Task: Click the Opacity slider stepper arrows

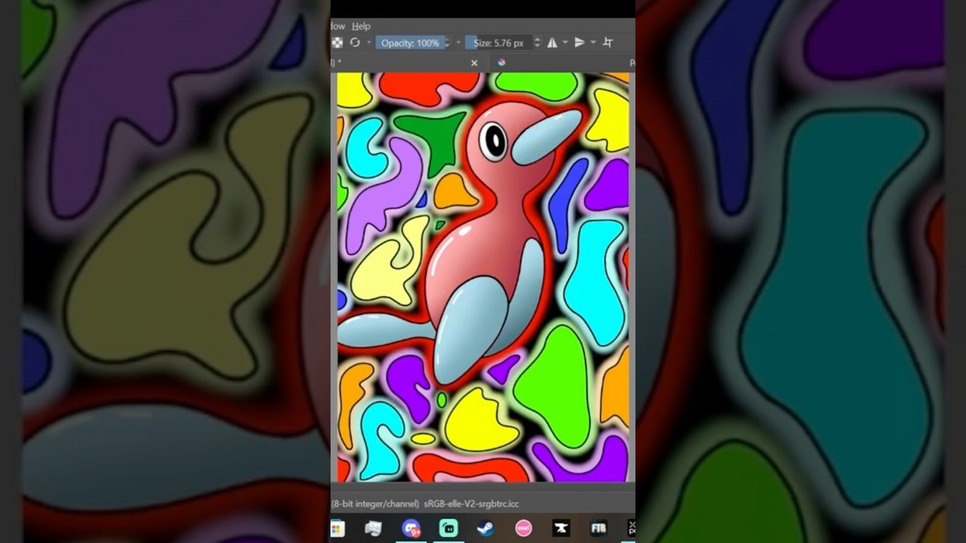Action: pos(447,43)
